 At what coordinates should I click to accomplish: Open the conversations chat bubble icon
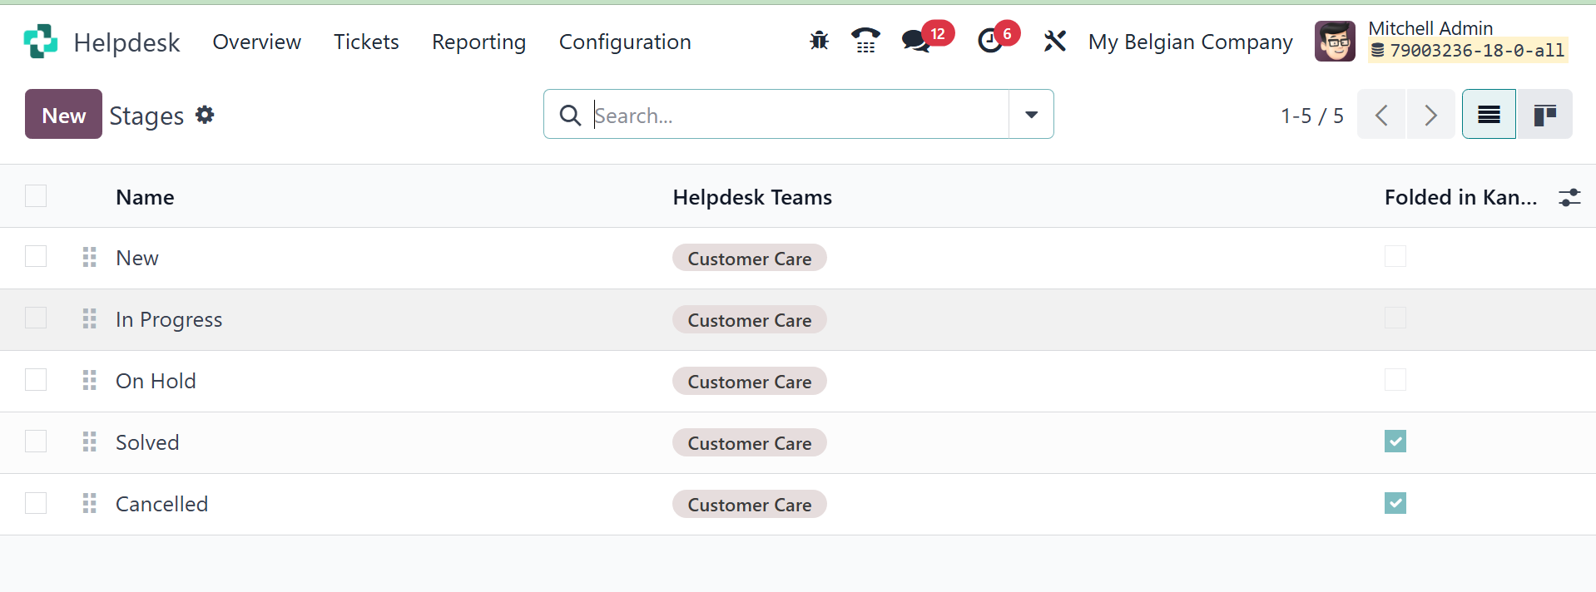tap(916, 41)
